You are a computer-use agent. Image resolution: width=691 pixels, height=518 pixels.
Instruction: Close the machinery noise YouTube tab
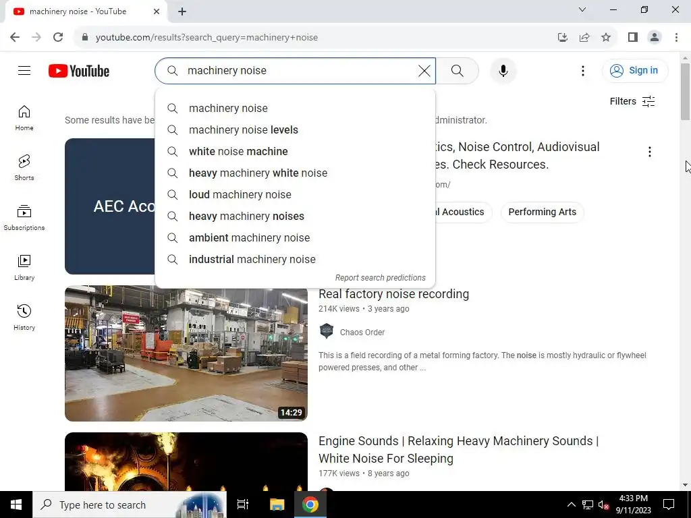pos(157,11)
